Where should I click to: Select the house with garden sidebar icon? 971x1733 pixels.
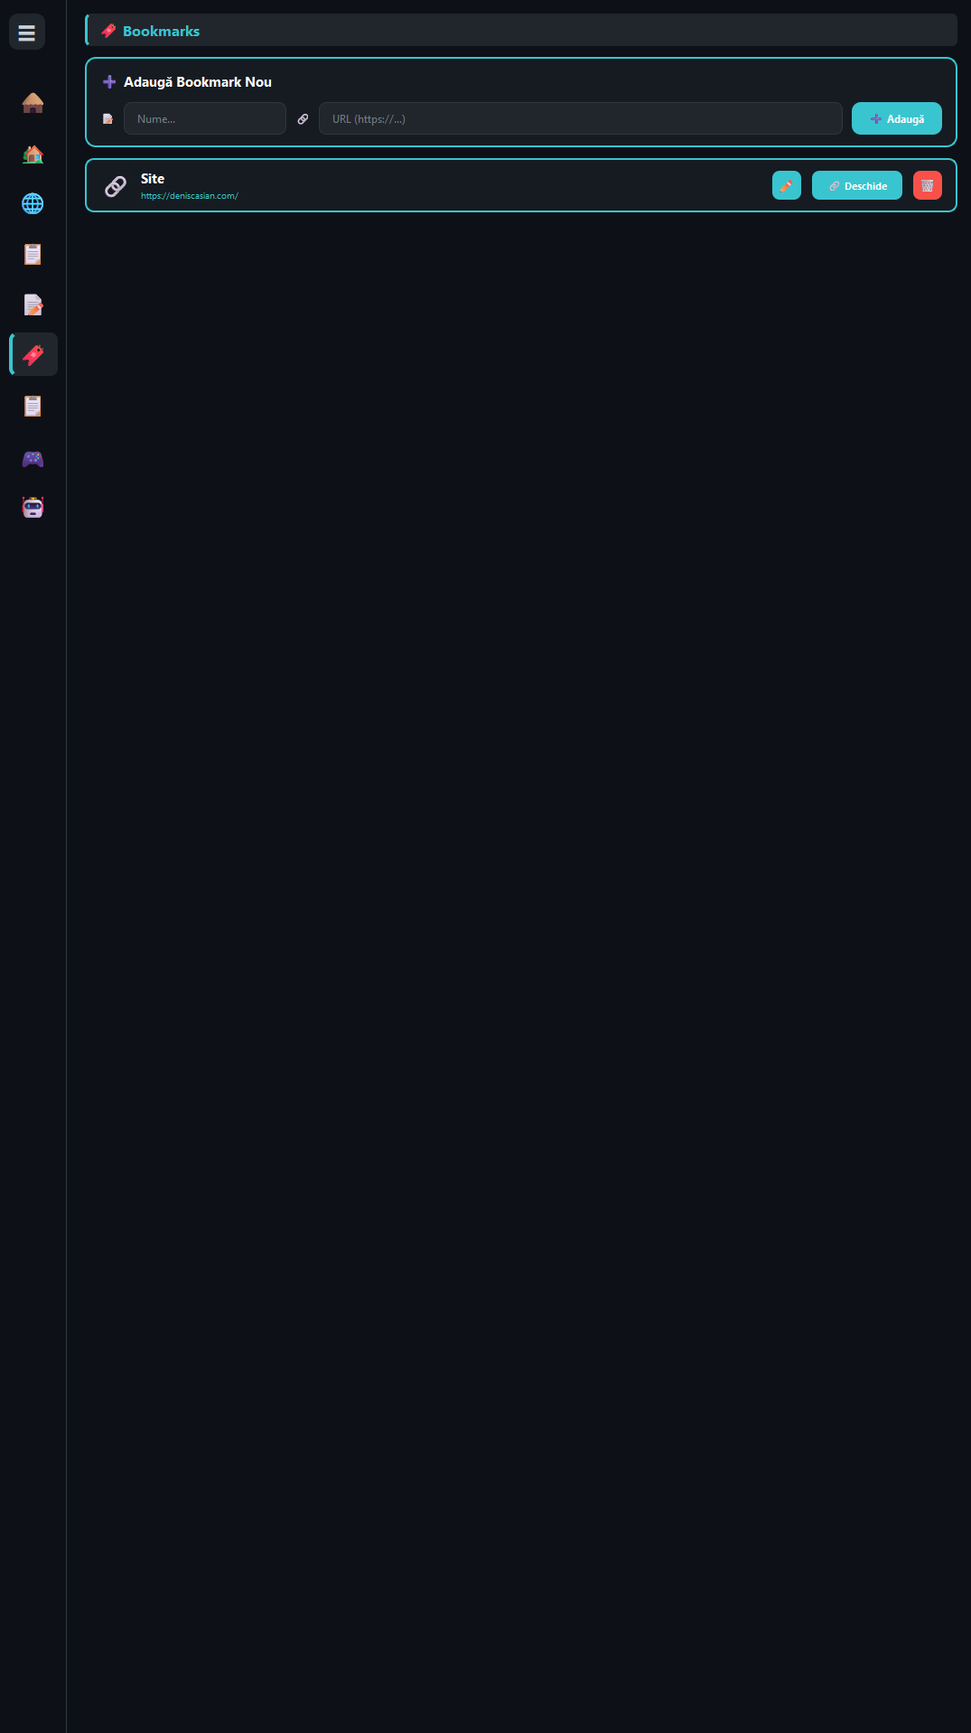click(x=33, y=154)
